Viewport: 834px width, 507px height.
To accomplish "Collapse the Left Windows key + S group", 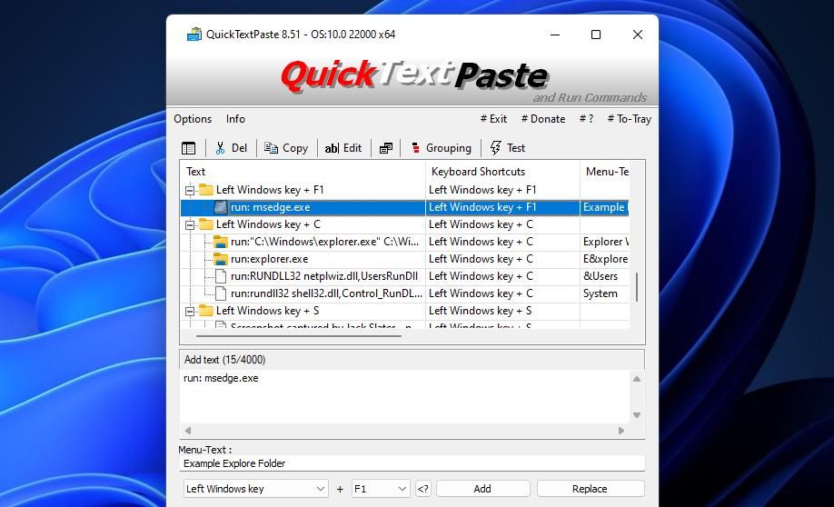I will pos(189,312).
